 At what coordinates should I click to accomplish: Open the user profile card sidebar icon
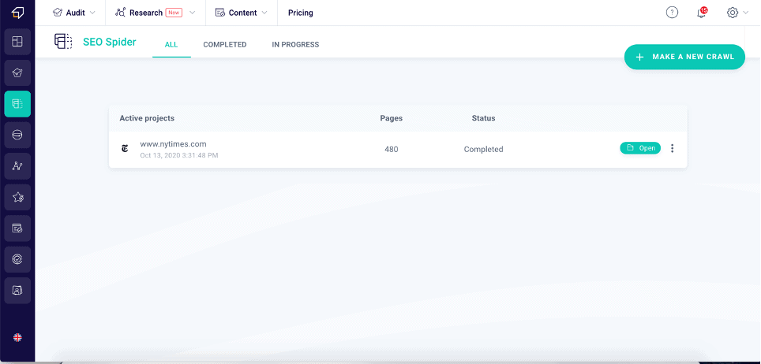(x=17, y=290)
